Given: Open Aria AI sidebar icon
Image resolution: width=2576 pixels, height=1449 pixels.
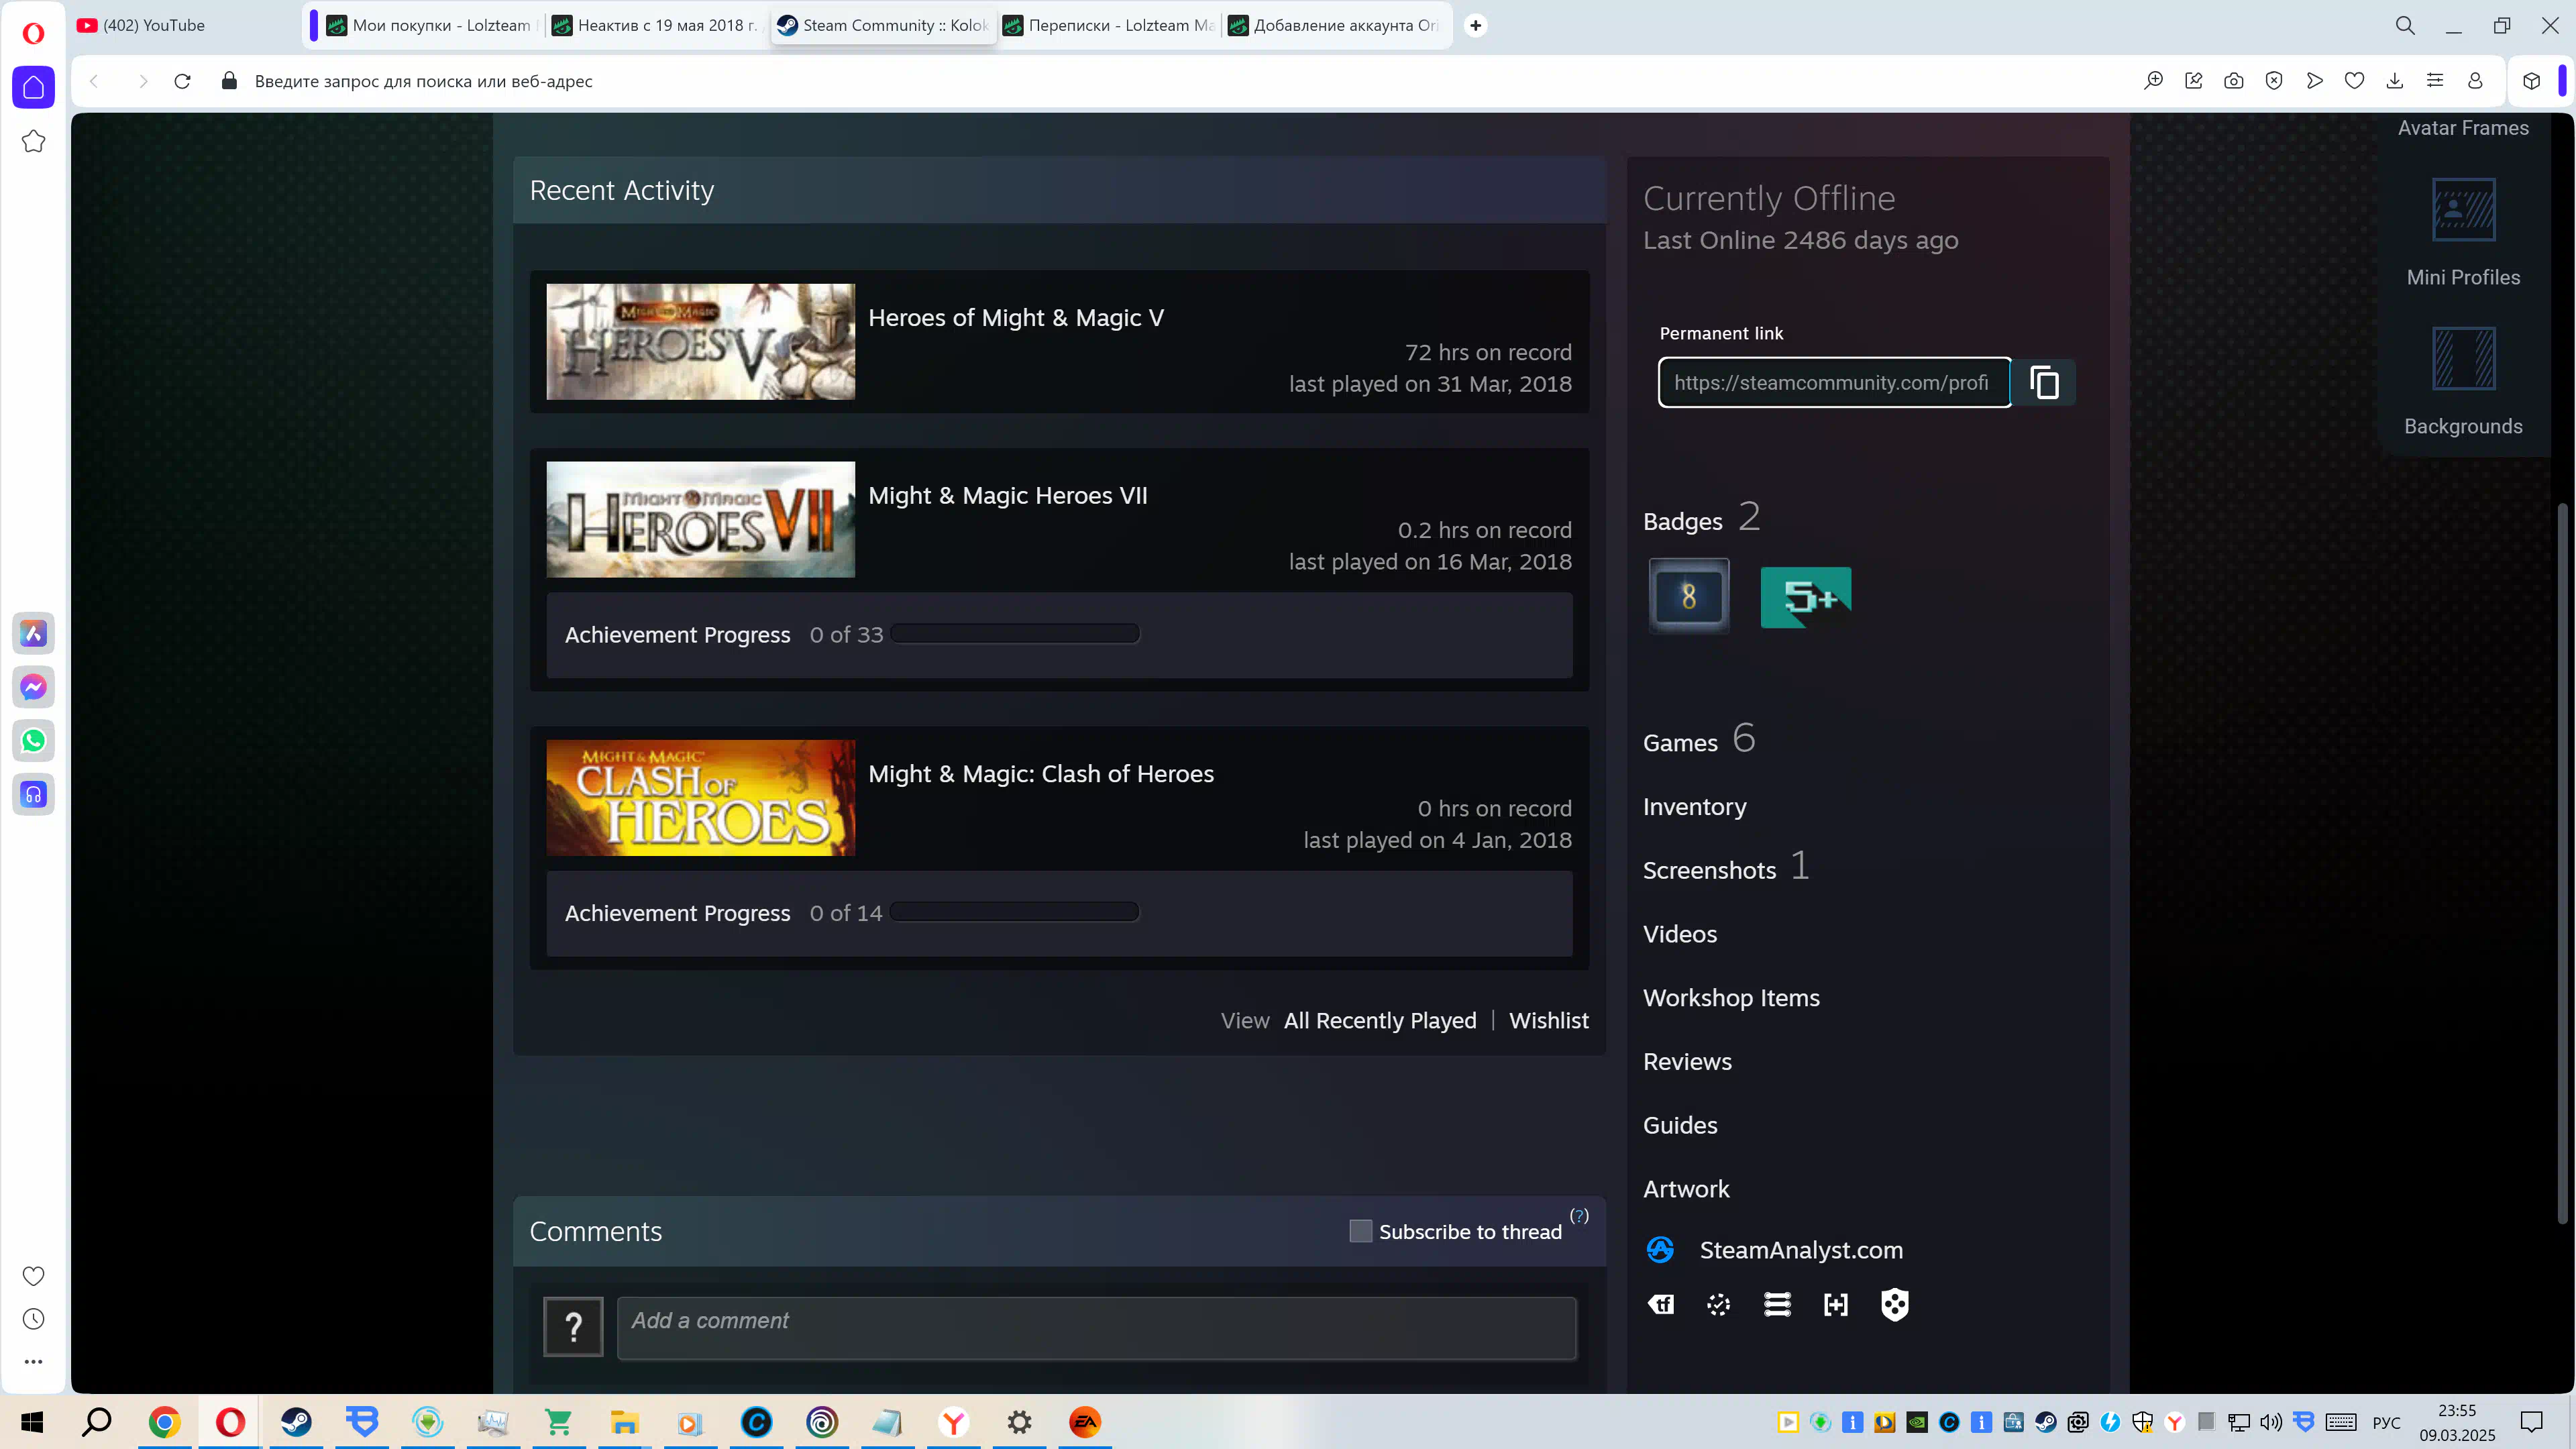Looking at the screenshot, I should [33, 633].
